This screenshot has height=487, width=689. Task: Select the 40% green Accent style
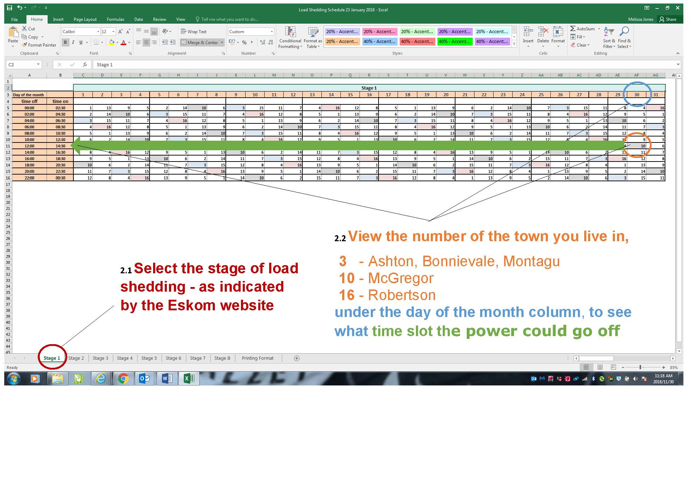454,42
